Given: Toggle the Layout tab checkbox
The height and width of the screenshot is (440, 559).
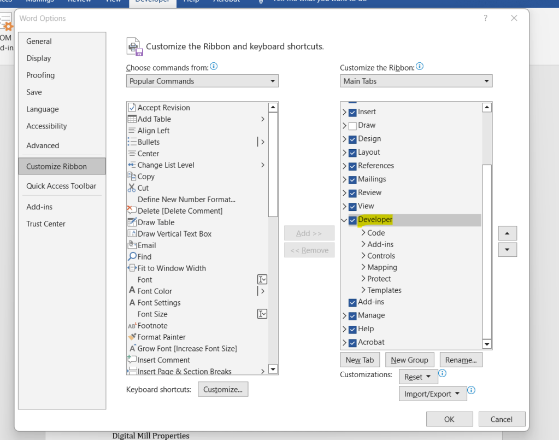Looking at the screenshot, I should click(x=352, y=152).
